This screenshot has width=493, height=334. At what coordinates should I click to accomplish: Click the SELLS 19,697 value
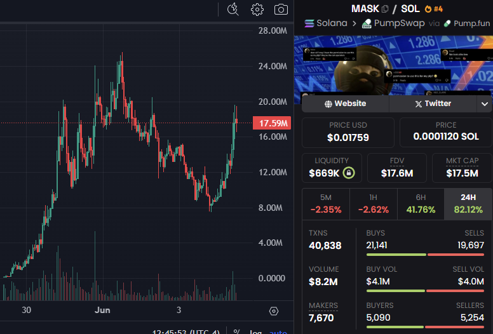click(x=471, y=245)
